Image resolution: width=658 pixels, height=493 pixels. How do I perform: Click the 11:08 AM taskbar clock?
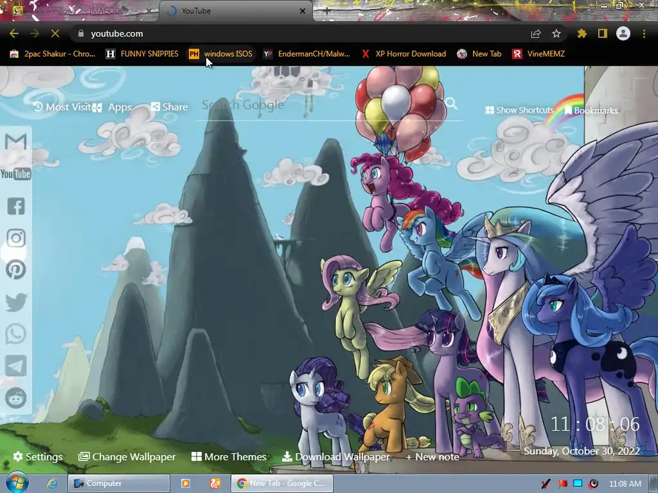coord(625,483)
